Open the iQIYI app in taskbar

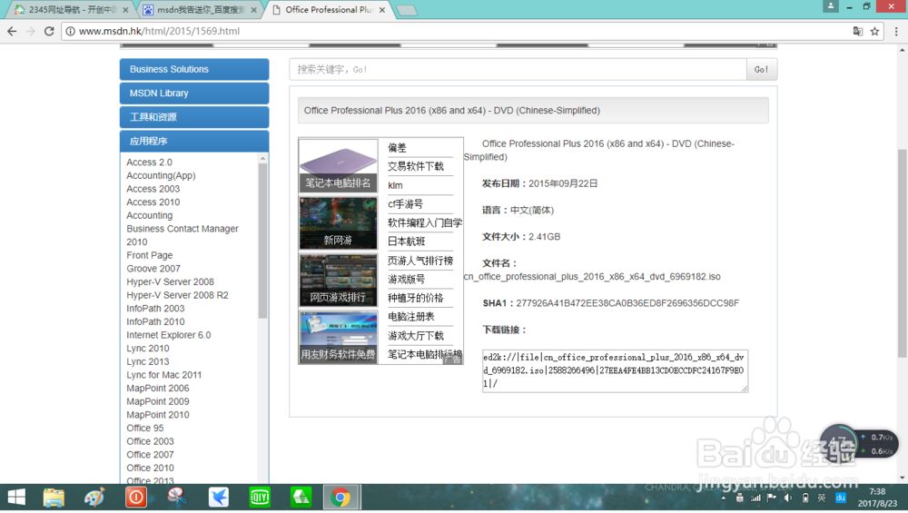pyautogui.click(x=260, y=498)
